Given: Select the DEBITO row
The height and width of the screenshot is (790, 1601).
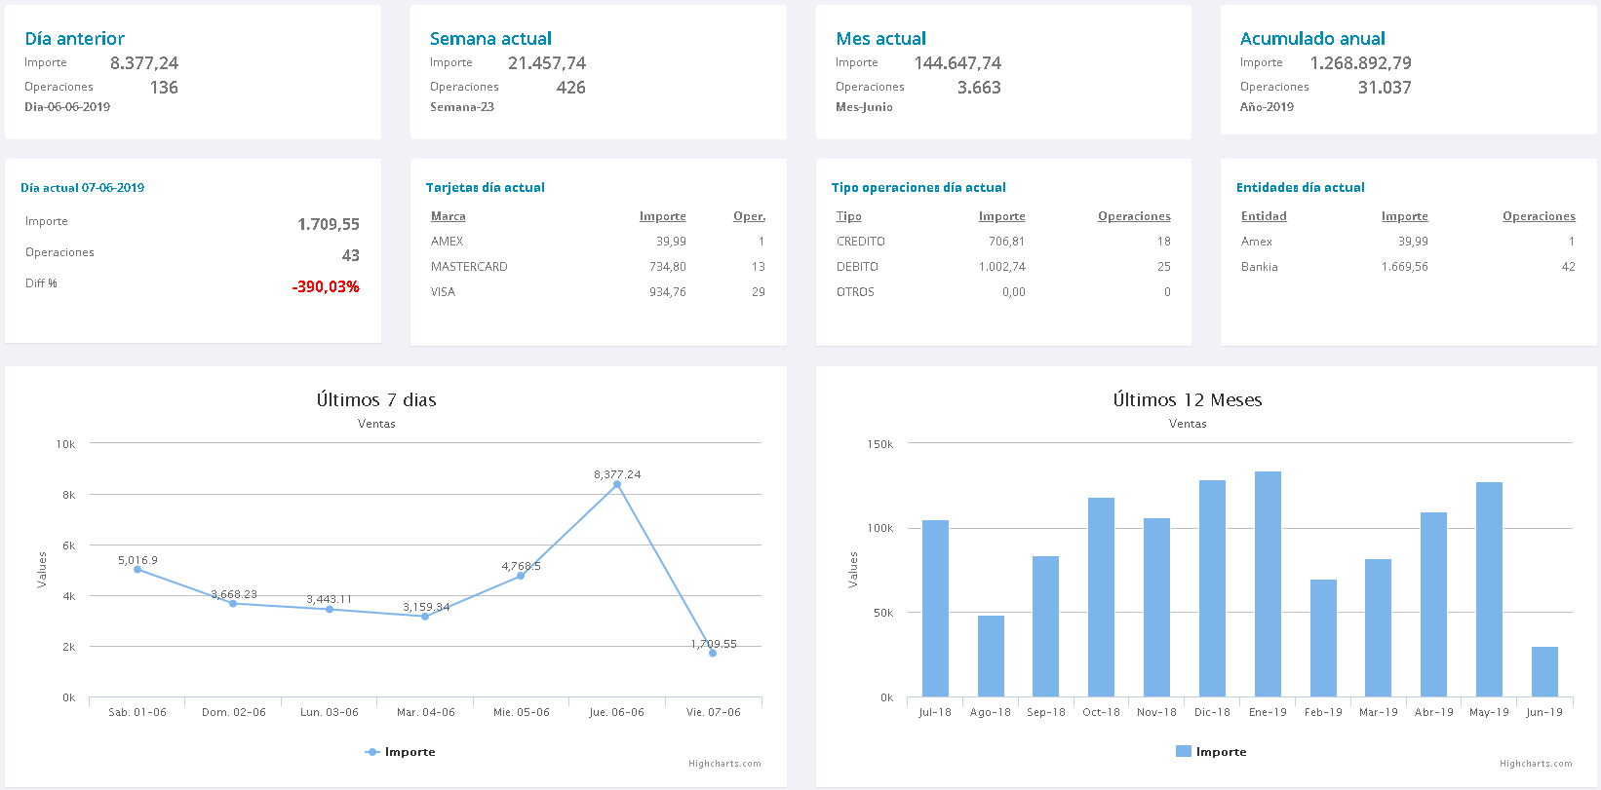Looking at the screenshot, I should (1003, 267).
